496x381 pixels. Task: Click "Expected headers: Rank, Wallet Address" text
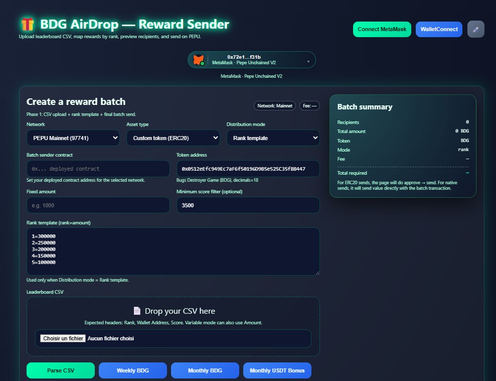click(x=173, y=323)
